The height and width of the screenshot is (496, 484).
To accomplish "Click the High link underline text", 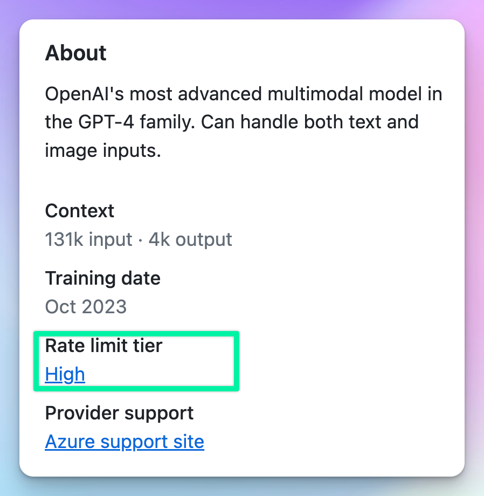I will click(x=64, y=374).
